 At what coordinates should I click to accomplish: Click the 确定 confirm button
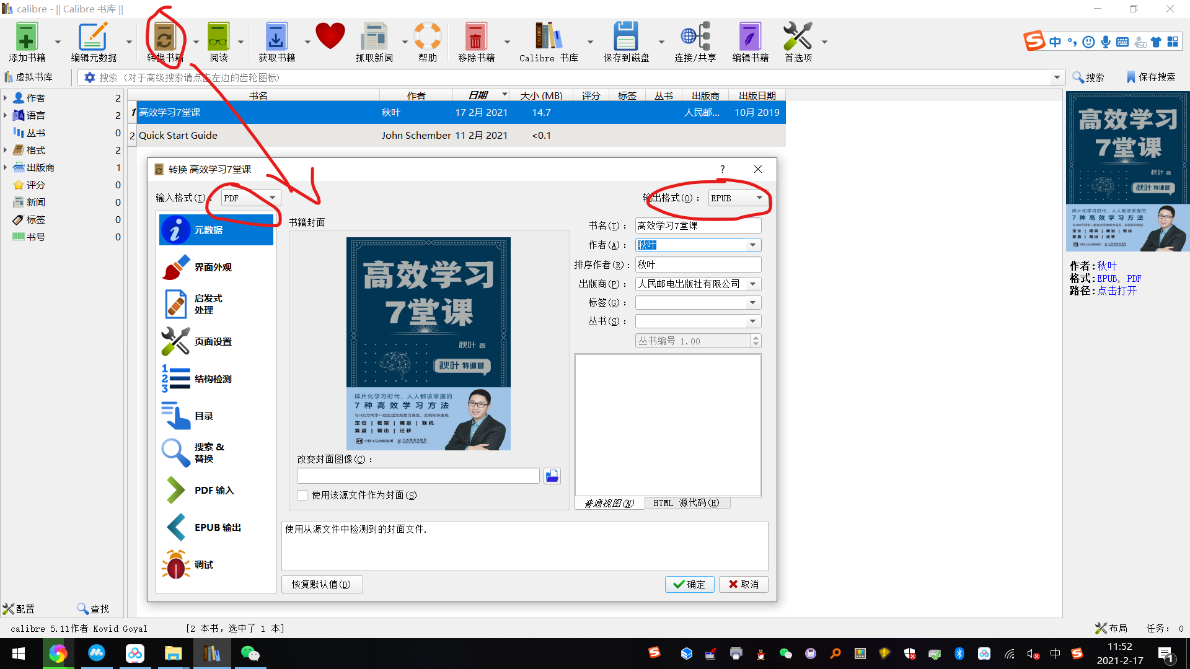[689, 584]
